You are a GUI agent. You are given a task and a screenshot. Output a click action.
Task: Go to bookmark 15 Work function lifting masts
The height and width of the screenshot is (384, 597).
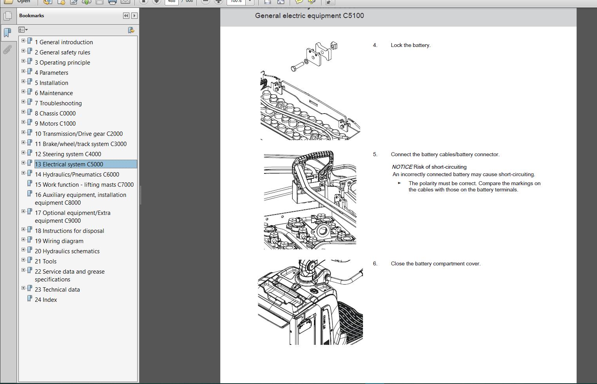(84, 185)
